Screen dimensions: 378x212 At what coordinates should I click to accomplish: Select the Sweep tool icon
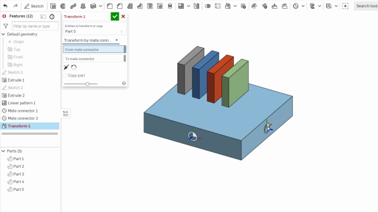pyautogui.click(x=73, y=6)
